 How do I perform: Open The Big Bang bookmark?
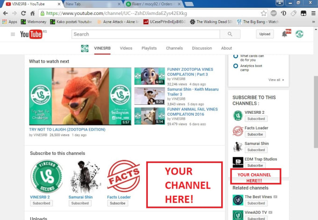[x=258, y=22]
